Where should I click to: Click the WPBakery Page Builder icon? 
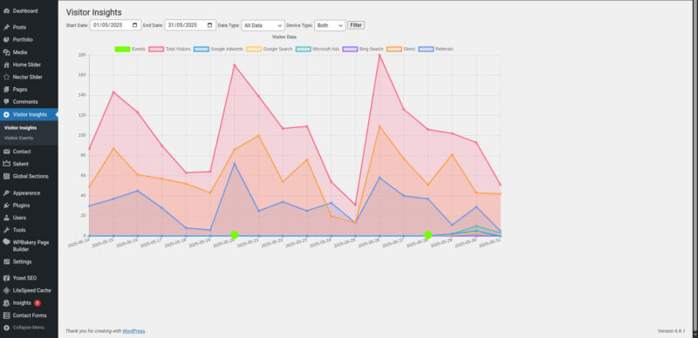[6, 242]
